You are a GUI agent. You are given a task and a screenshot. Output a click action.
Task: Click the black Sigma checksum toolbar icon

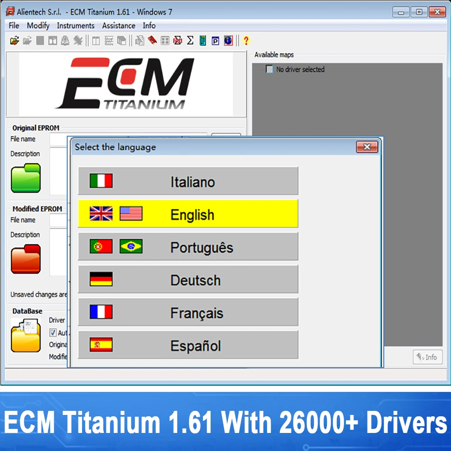(190, 41)
